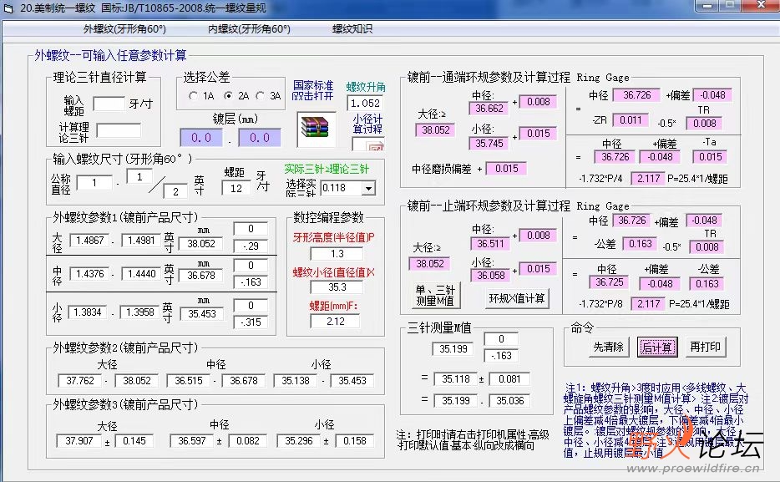
Task: Click the 实际三针≥理论三针 green label
Action: pos(327,169)
